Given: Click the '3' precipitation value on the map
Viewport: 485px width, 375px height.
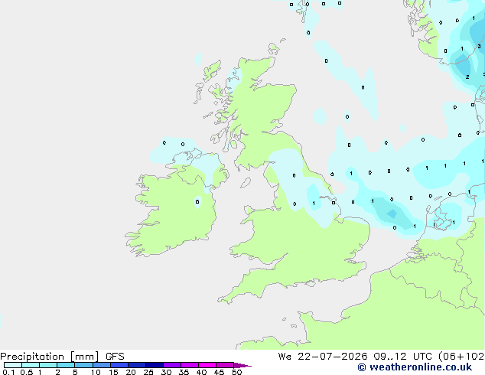Looking at the screenshot, I should [479, 47].
